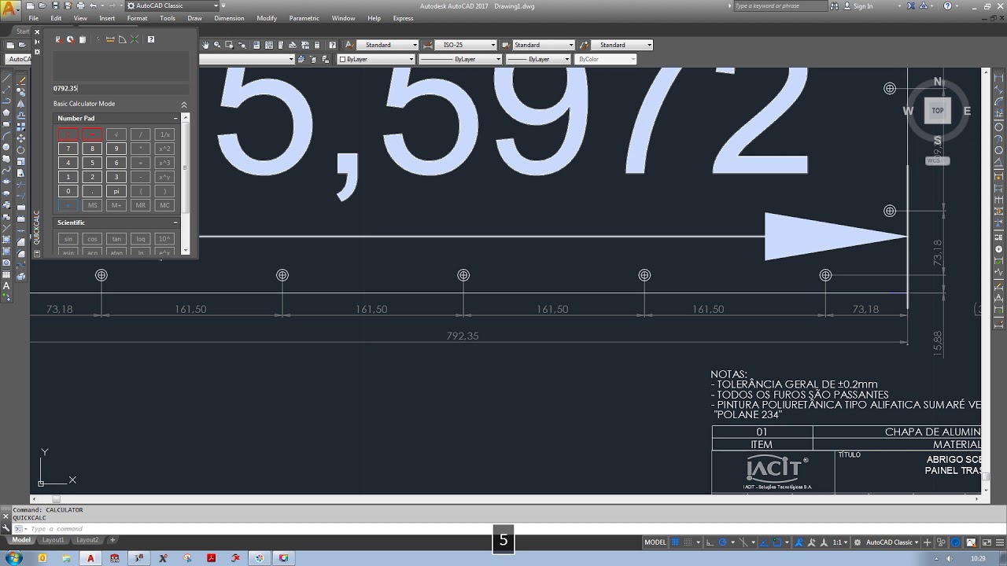
Task: Click the cos key in Scientific section
Action: 92,239
